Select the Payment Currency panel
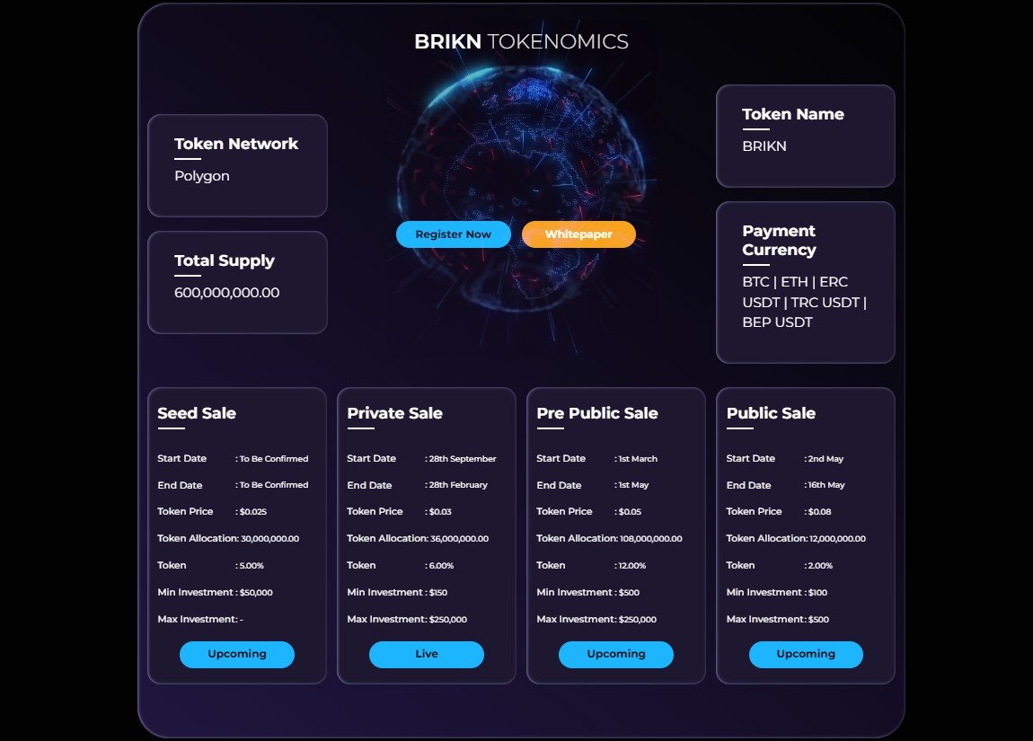 point(805,282)
